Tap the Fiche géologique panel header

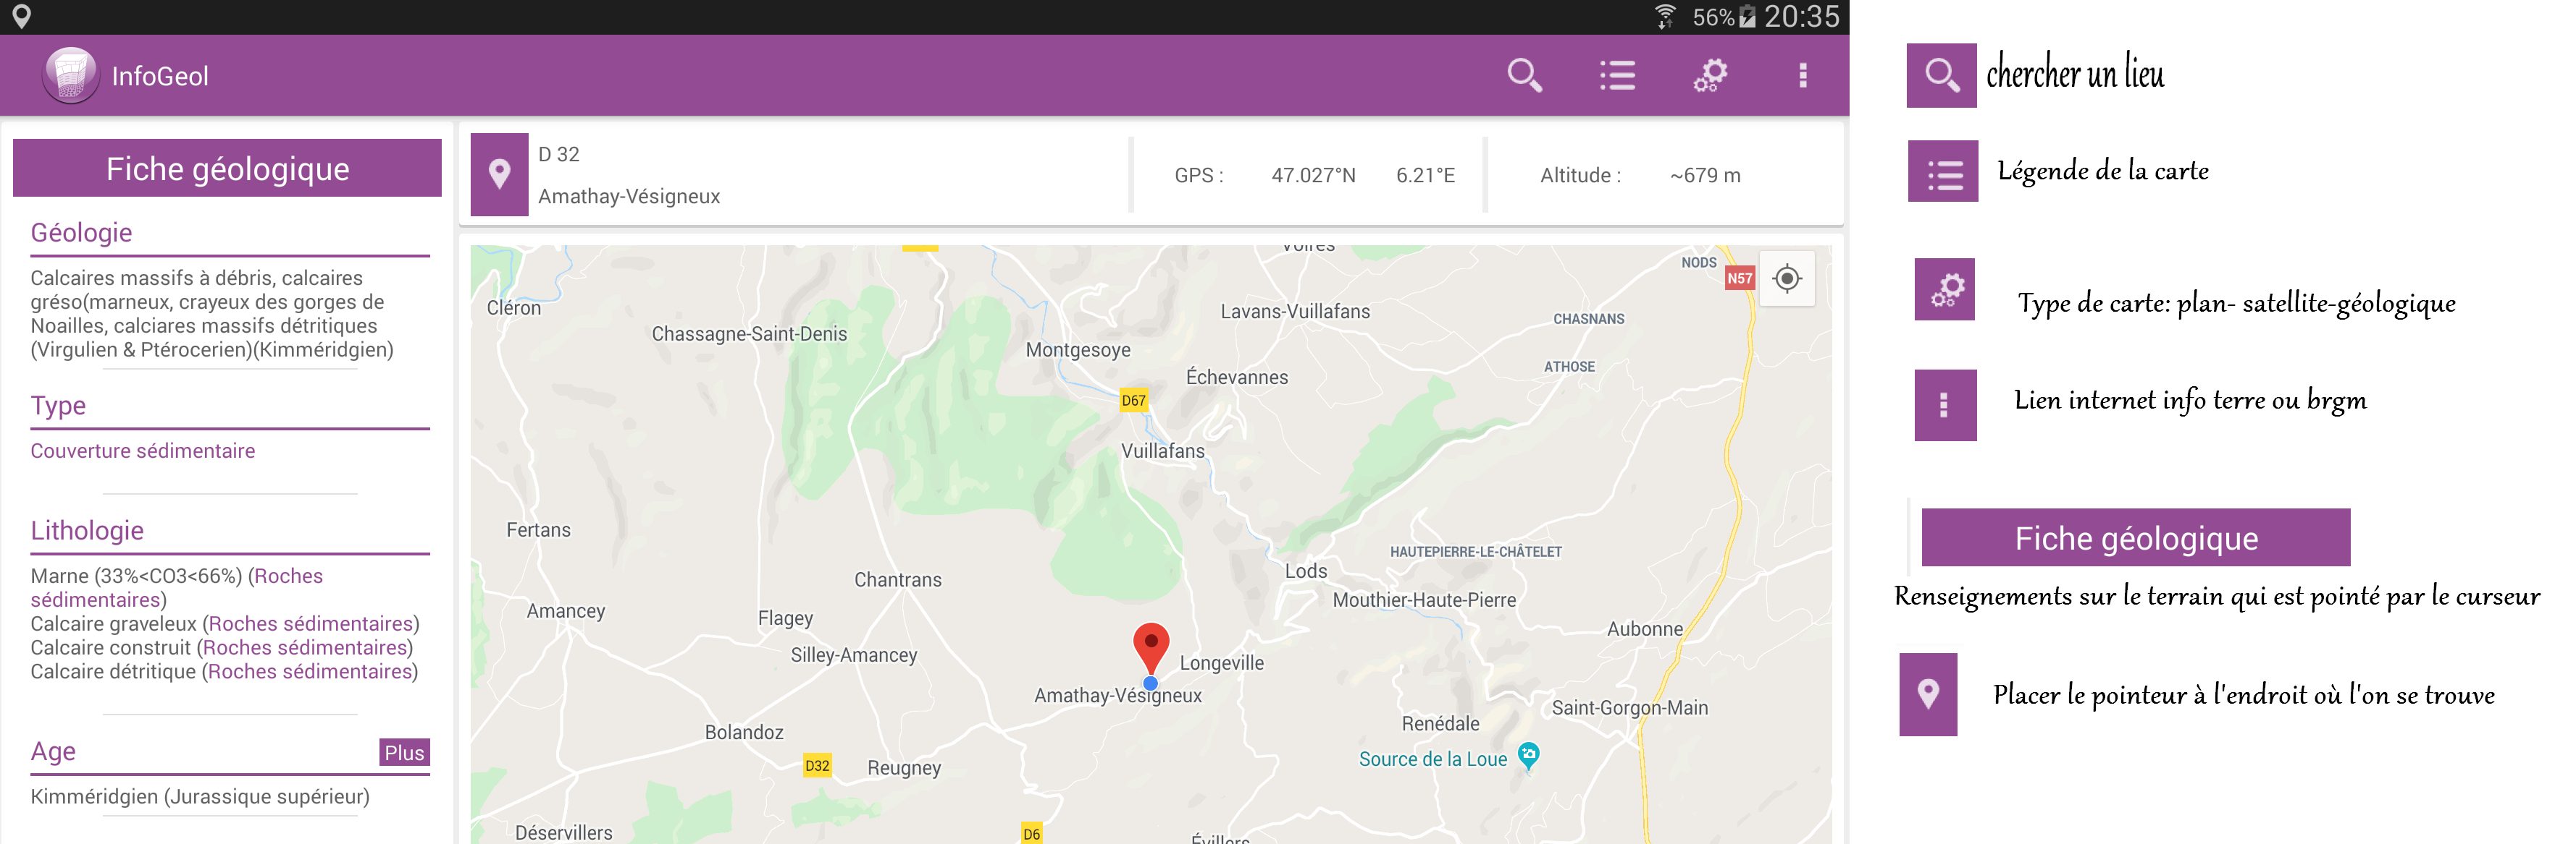coord(227,168)
